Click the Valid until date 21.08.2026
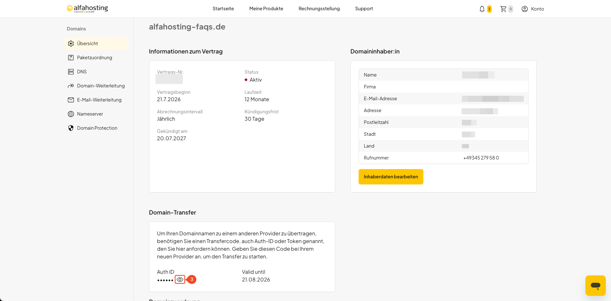Image resolution: width=611 pixels, height=301 pixels. click(256, 280)
